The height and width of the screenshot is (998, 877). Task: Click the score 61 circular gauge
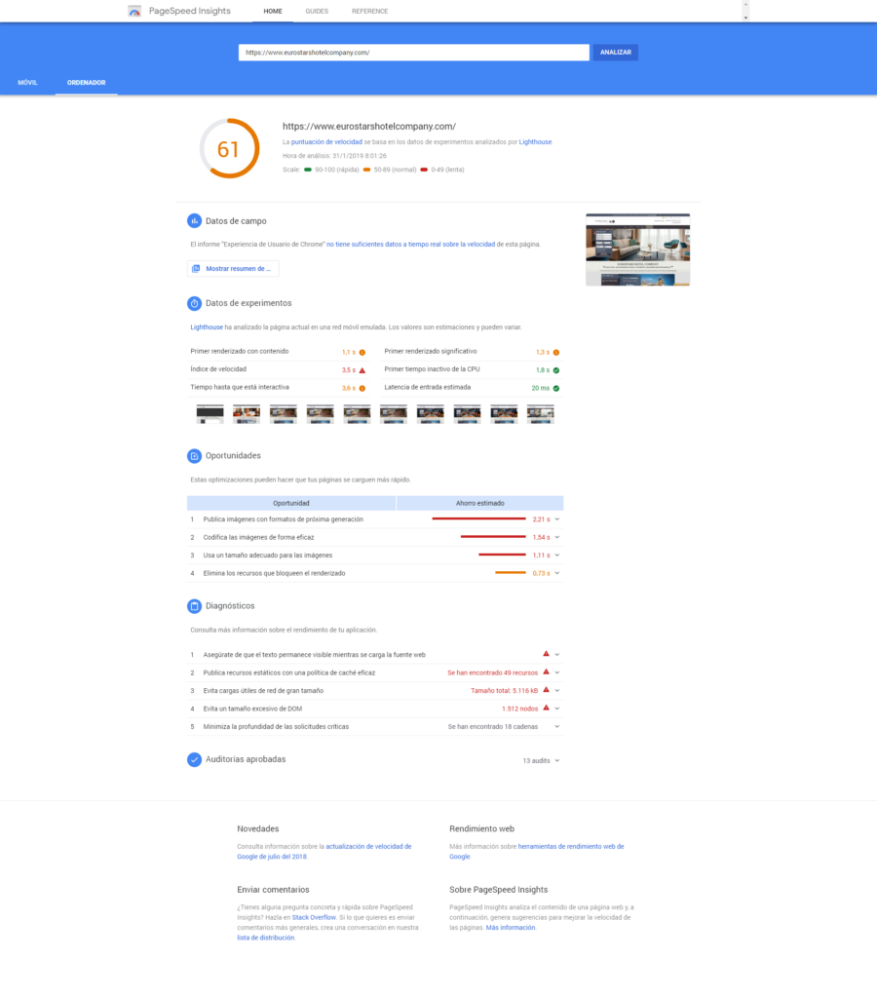pyautogui.click(x=229, y=149)
